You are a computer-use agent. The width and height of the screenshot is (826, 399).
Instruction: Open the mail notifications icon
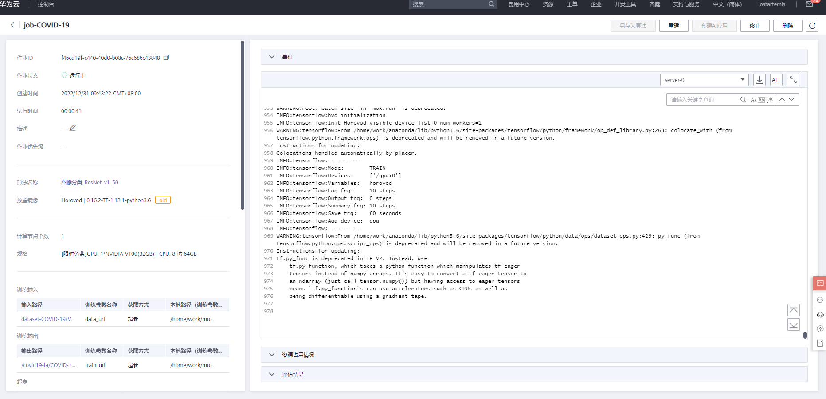point(810,4)
